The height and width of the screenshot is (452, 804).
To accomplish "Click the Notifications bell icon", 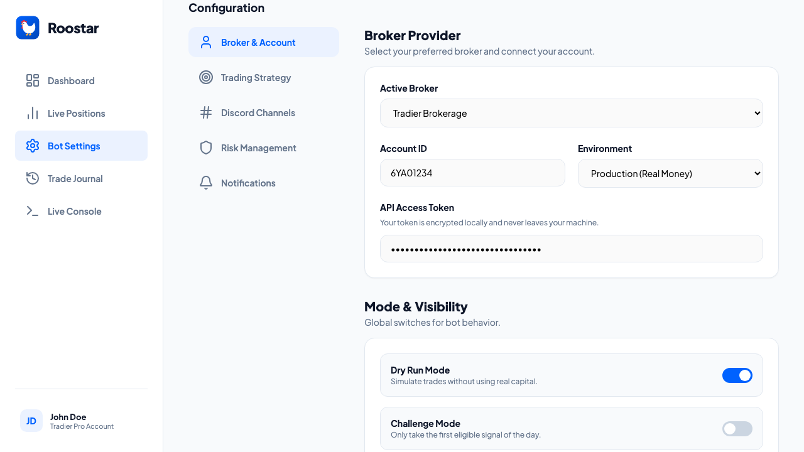I will tap(206, 183).
